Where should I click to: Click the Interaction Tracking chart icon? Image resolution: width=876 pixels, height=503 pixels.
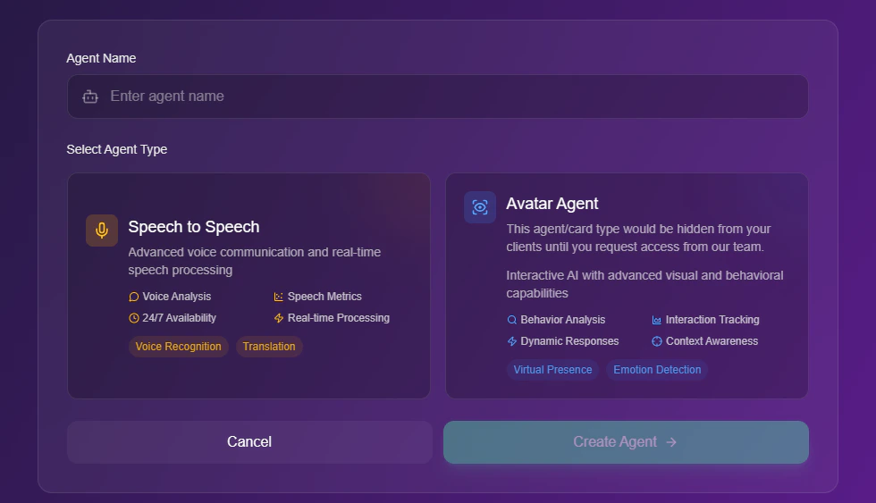[656, 320]
